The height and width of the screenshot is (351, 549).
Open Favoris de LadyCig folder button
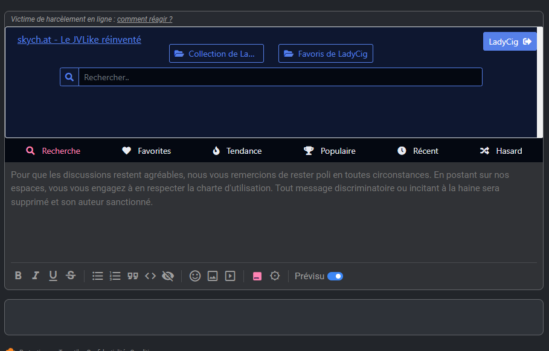(x=326, y=54)
